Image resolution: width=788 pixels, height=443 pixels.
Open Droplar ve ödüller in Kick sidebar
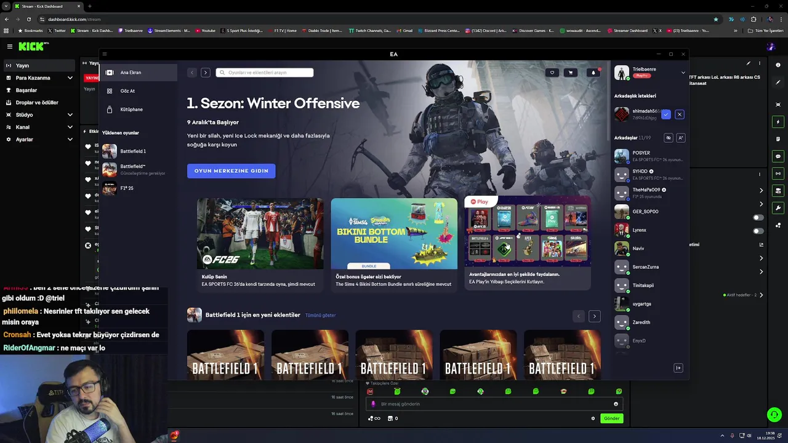pos(41,103)
